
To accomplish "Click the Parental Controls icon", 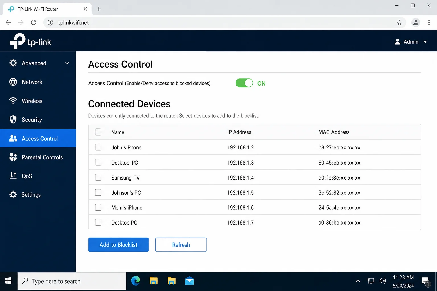I will [x=13, y=157].
